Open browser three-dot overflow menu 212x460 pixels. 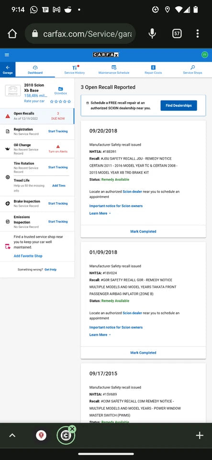click(x=198, y=34)
